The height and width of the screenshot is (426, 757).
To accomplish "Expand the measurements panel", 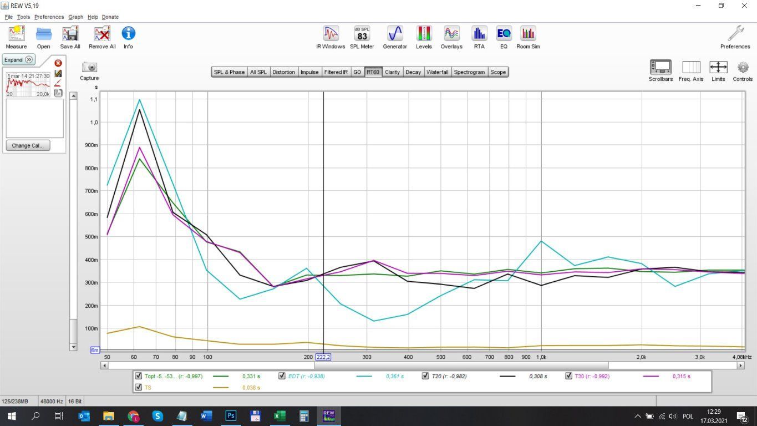I will point(19,60).
